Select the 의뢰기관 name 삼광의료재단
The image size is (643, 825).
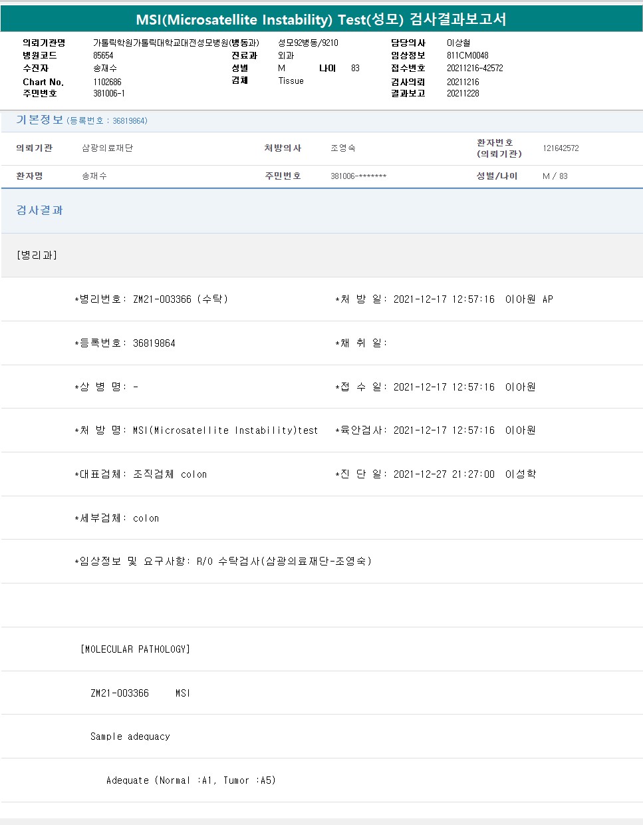107,148
